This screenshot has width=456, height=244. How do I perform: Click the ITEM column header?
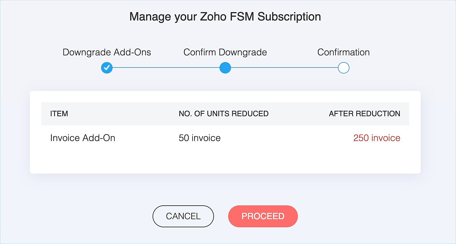point(59,114)
